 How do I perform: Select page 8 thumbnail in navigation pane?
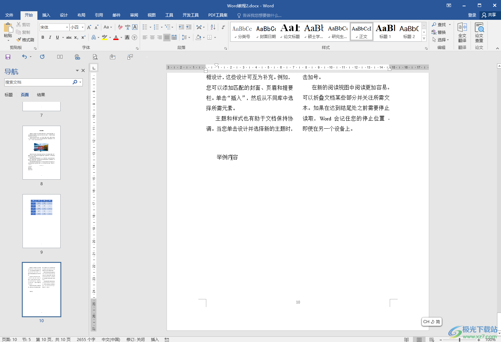(41, 152)
